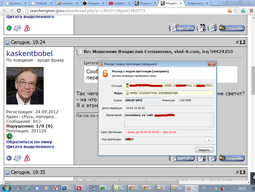The width and height of the screenshot is (255, 192).
Task: Click Обратиться по нику under kaskentbobel
Action: pyautogui.click(x=29, y=142)
